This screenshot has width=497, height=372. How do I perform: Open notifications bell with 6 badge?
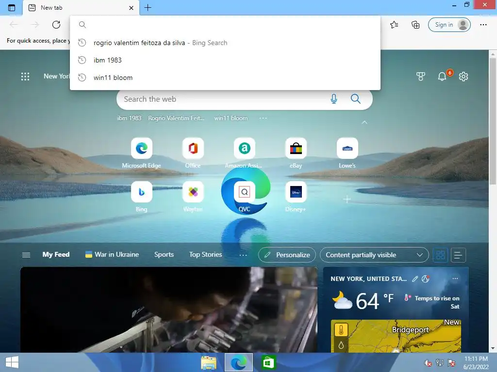click(443, 76)
